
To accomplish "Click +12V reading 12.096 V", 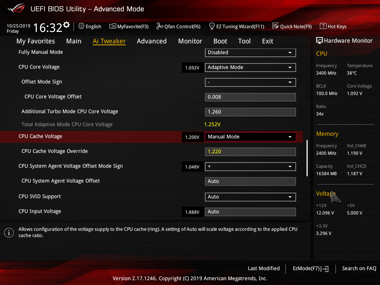I will 325,213.
